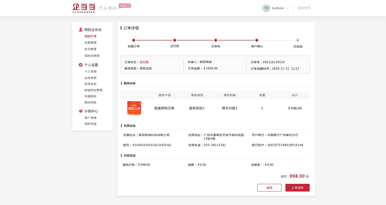
Task: Open 官文管理 in sidebar
Action: coord(90,49)
